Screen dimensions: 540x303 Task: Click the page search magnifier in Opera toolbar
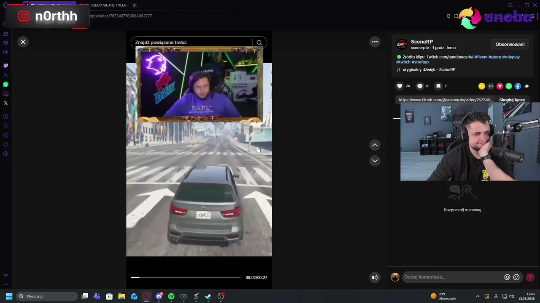pos(511,5)
